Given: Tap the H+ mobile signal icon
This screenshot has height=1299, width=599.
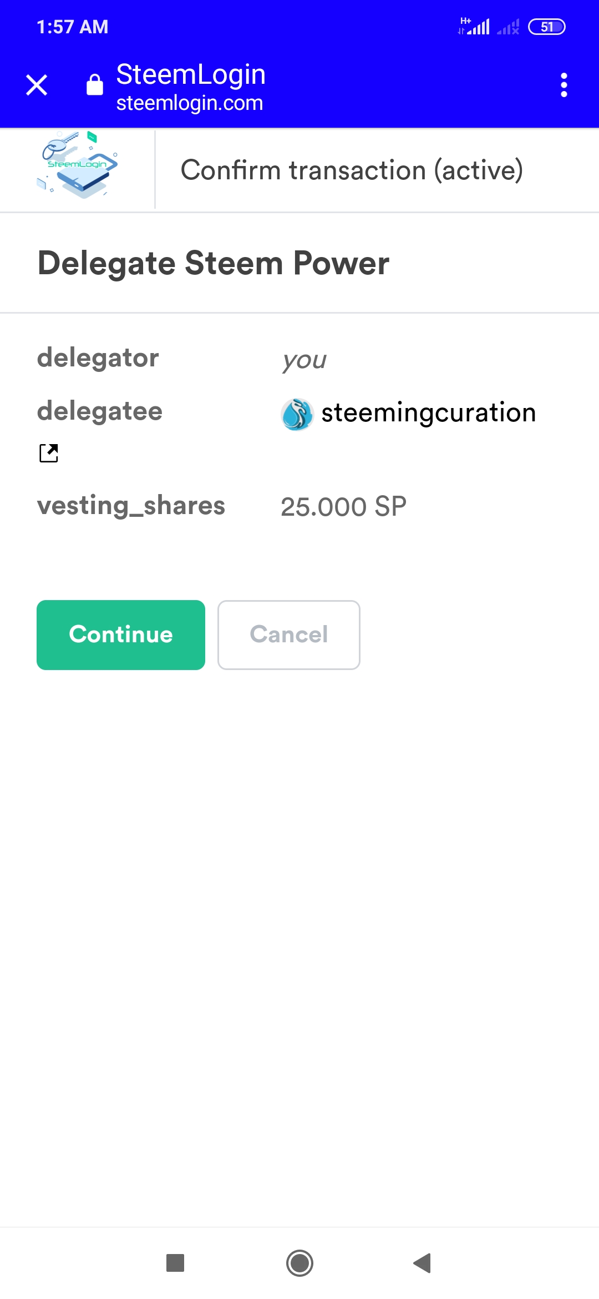Looking at the screenshot, I should click(475, 26).
